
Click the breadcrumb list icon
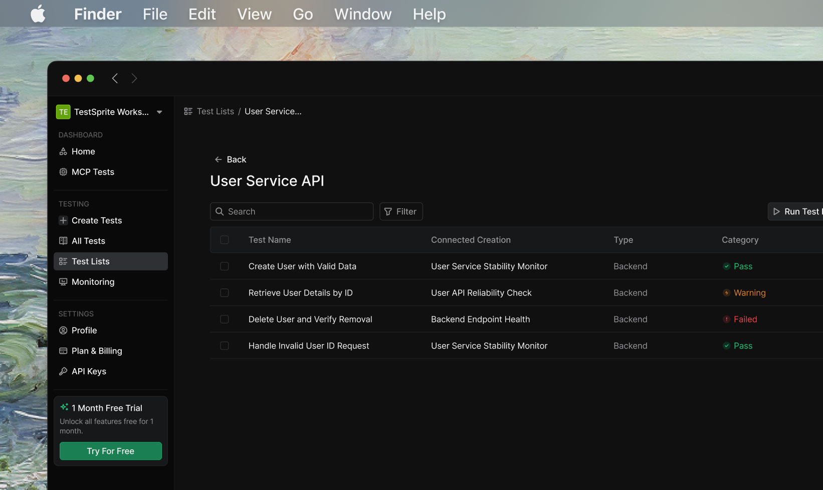point(188,111)
